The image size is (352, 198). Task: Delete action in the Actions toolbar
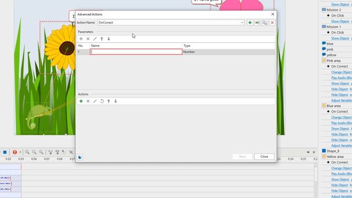pyautogui.click(x=88, y=101)
